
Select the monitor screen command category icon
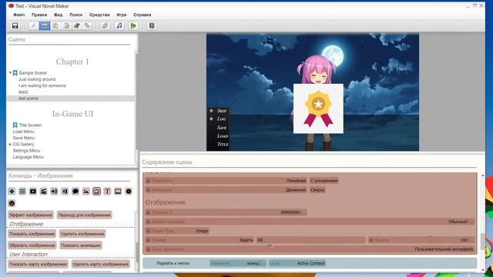[x=118, y=192]
